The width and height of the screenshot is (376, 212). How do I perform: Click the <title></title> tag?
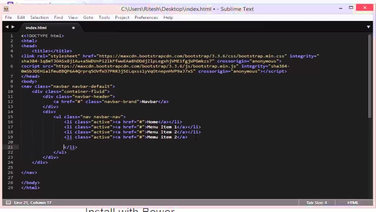click(x=52, y=51)
